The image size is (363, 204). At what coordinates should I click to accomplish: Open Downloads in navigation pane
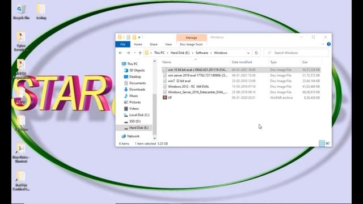(x=137, y=90)
